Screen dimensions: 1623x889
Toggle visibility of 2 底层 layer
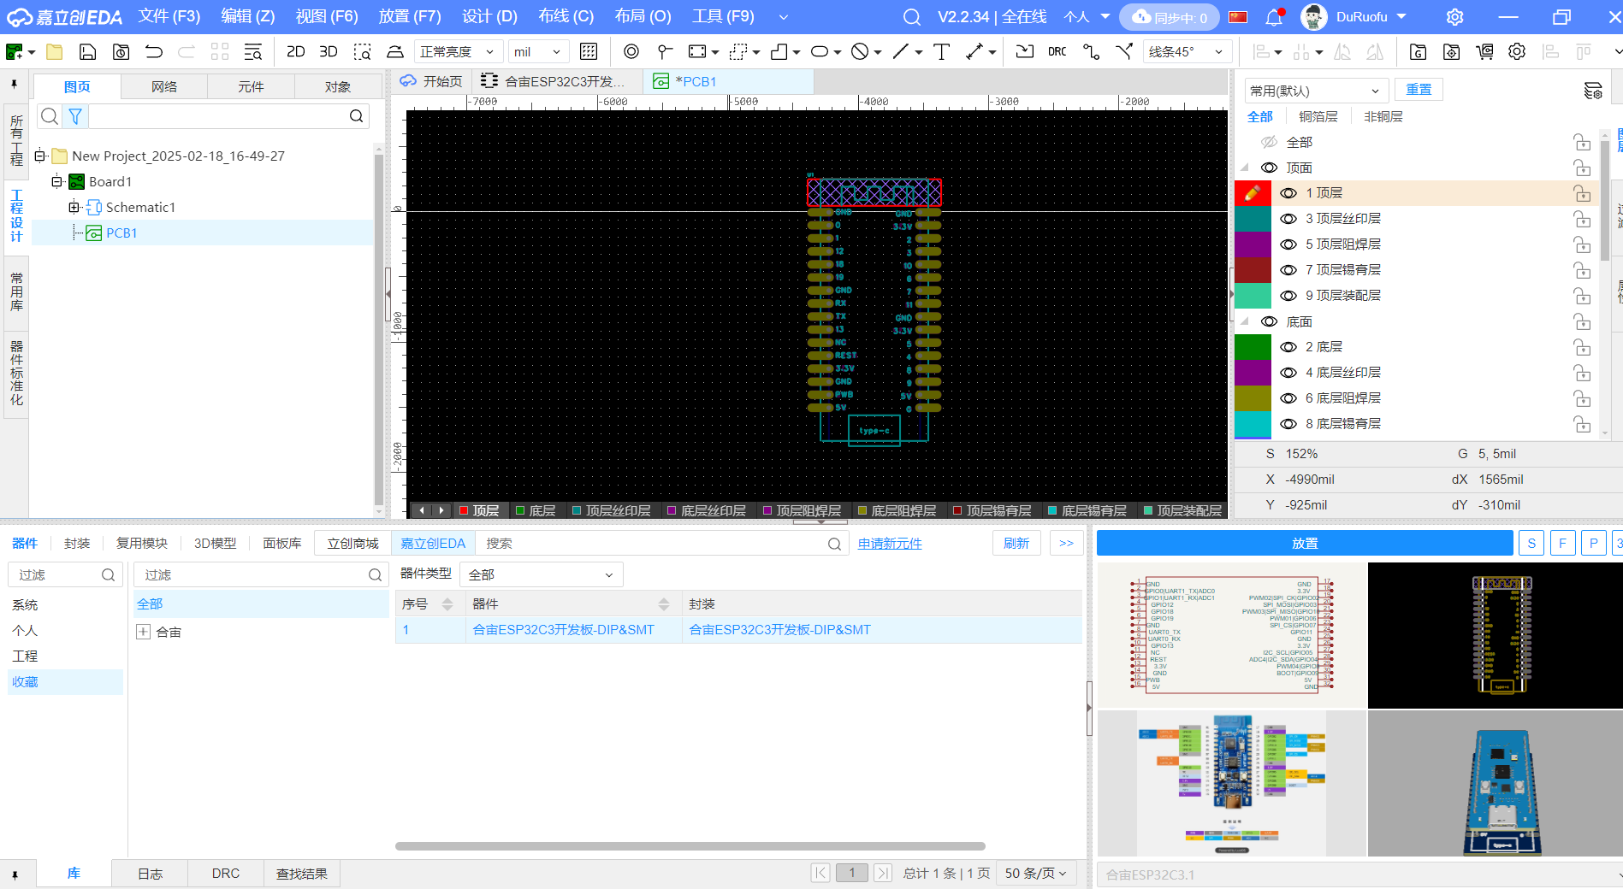click(1288, 347)
